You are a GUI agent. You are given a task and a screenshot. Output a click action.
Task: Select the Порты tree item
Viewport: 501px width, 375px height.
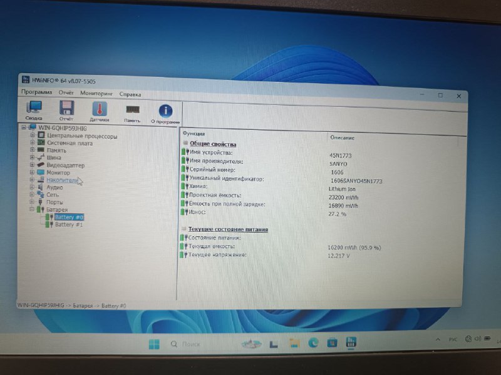[x=54, y=202]
